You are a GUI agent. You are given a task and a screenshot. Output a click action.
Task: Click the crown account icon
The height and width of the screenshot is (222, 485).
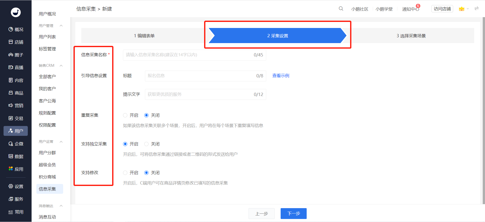click(462, 9)
